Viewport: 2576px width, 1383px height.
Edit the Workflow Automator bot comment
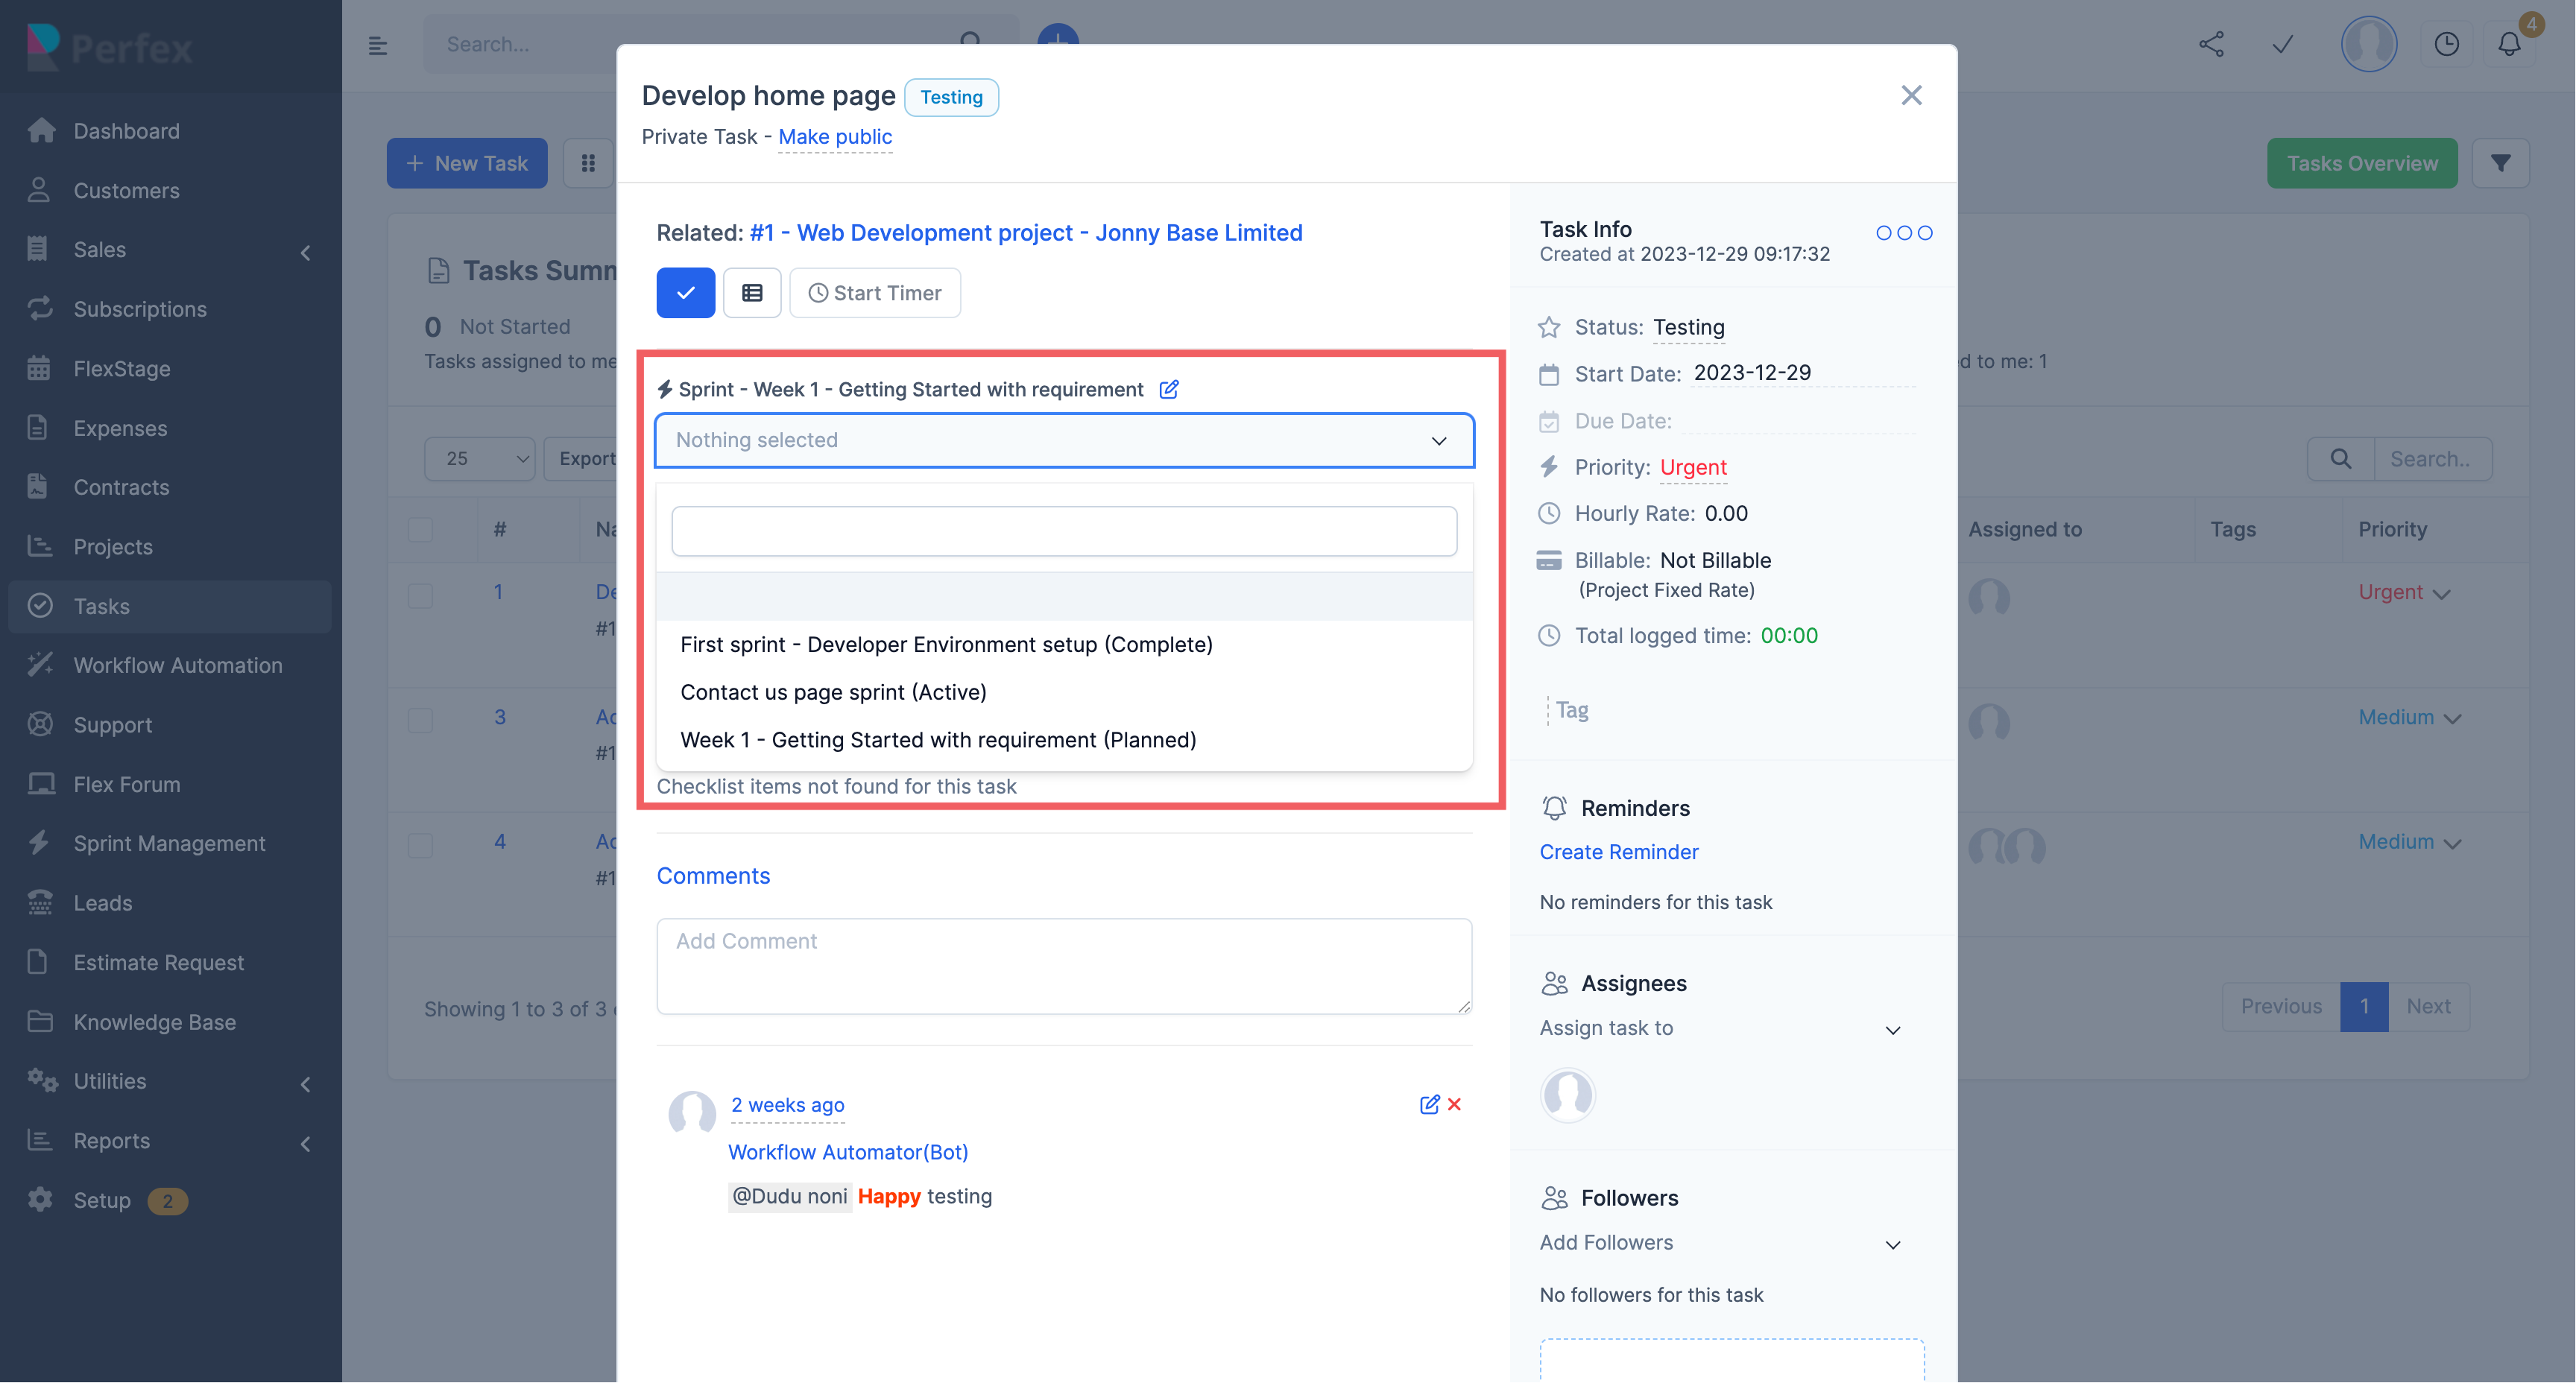(1429, 1104)
